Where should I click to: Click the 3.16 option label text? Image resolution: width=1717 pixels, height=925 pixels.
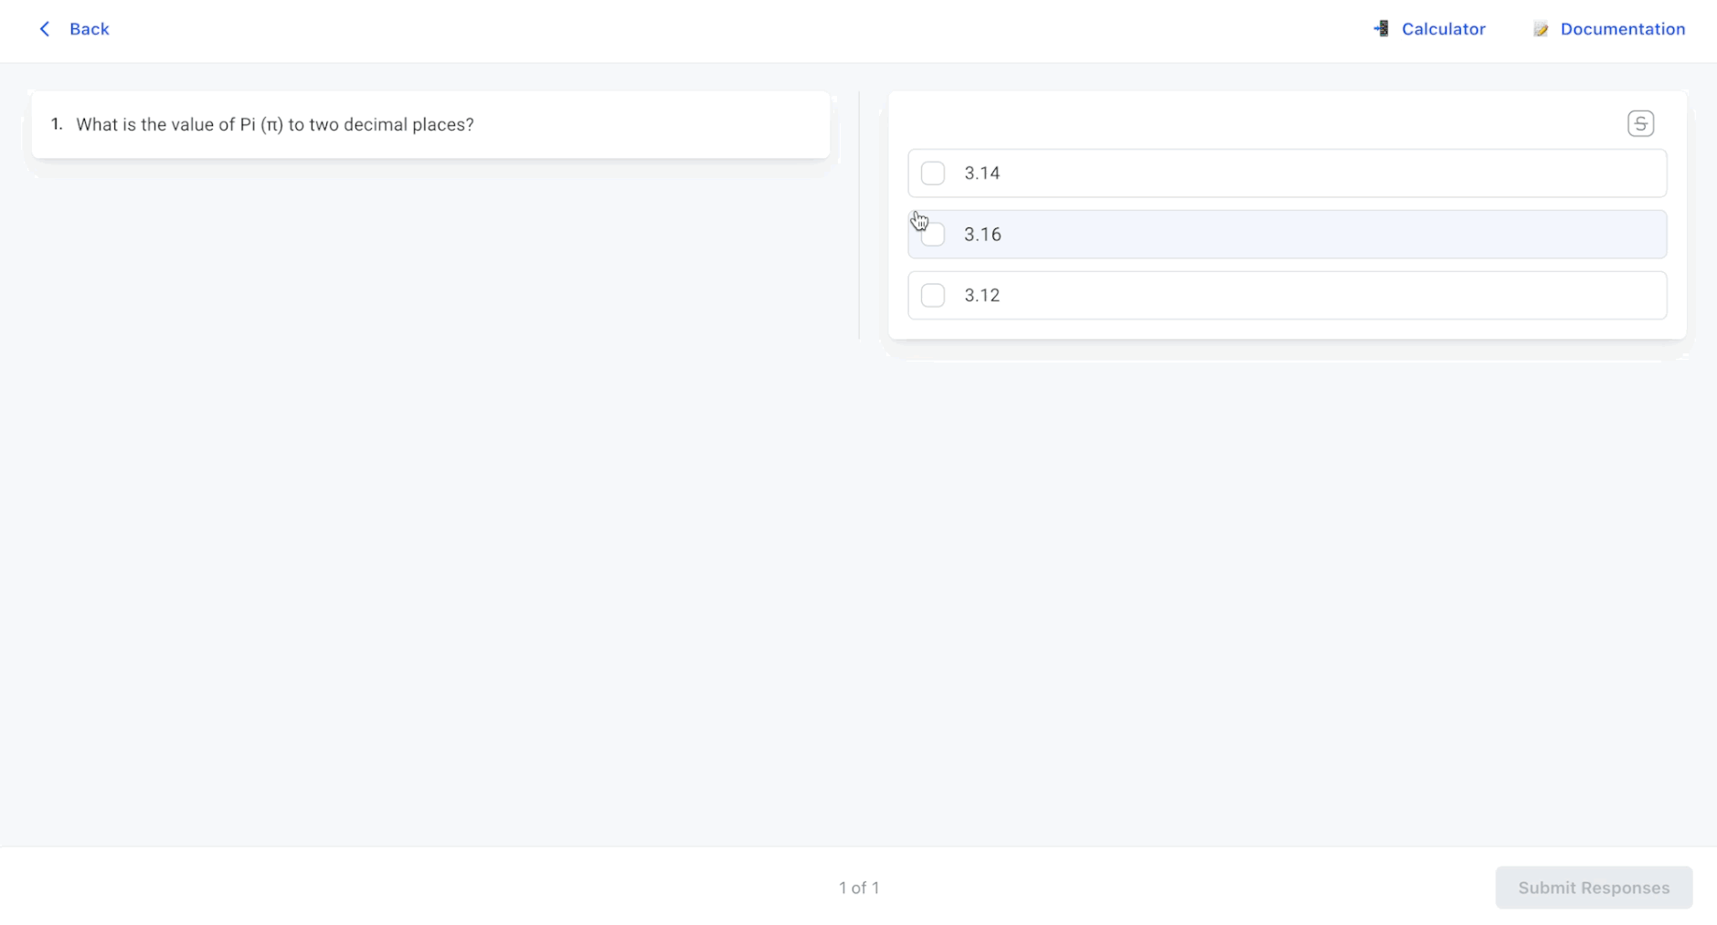(x=982, y=235)
